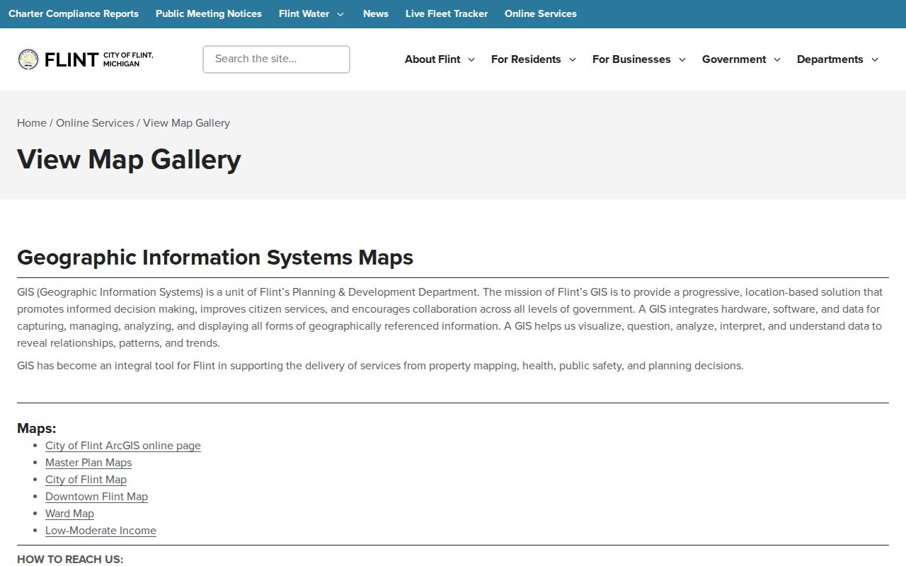The height and width of the screenshot is (566, 906).
Task: Click the Online Services breadcrumb link
Action: click(x=95, y=123)
